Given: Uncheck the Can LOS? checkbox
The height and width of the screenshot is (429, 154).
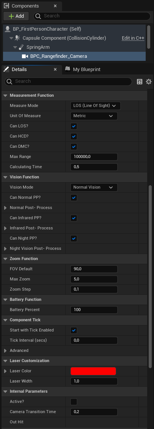Looking at the screenshot, I should 74,126.
